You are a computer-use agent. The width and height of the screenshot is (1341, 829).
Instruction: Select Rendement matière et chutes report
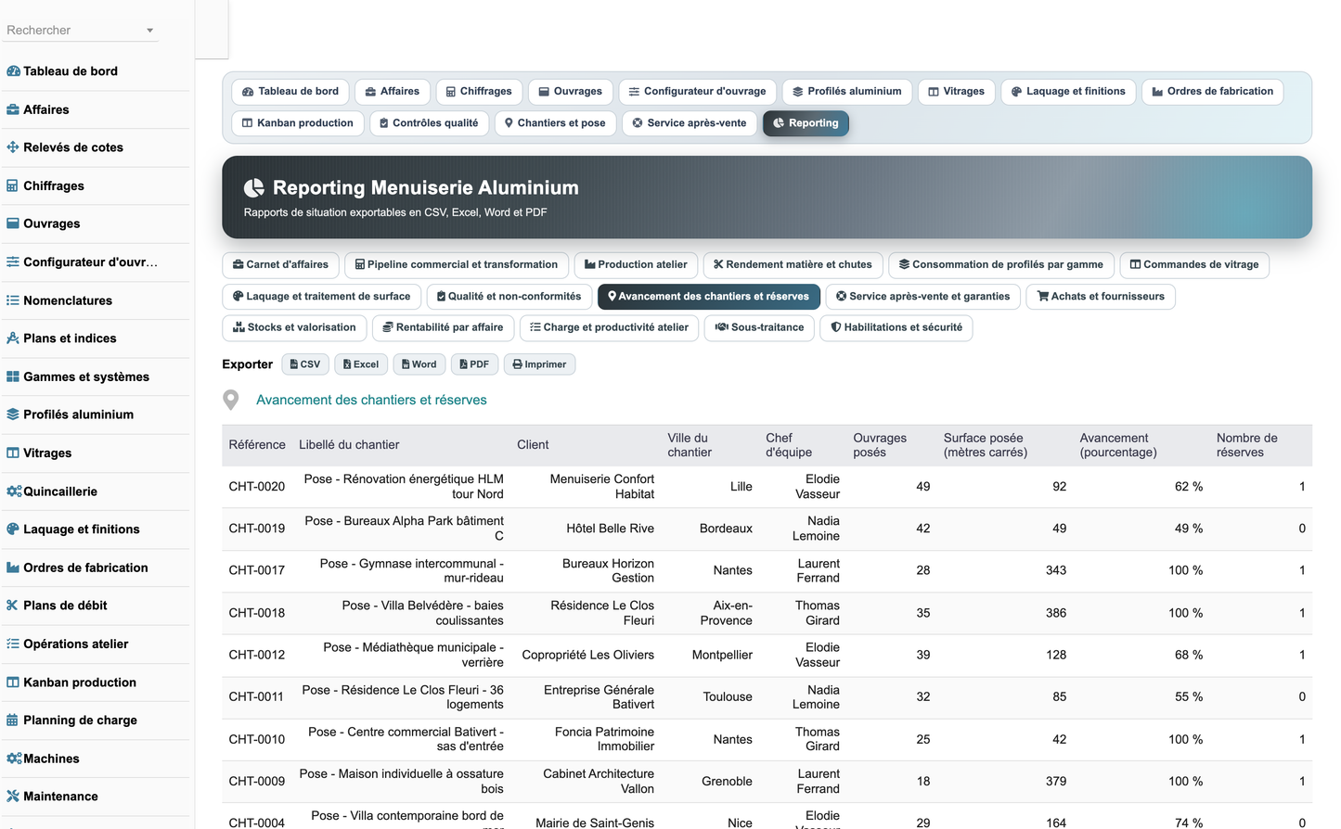click(x=793, y=265)
